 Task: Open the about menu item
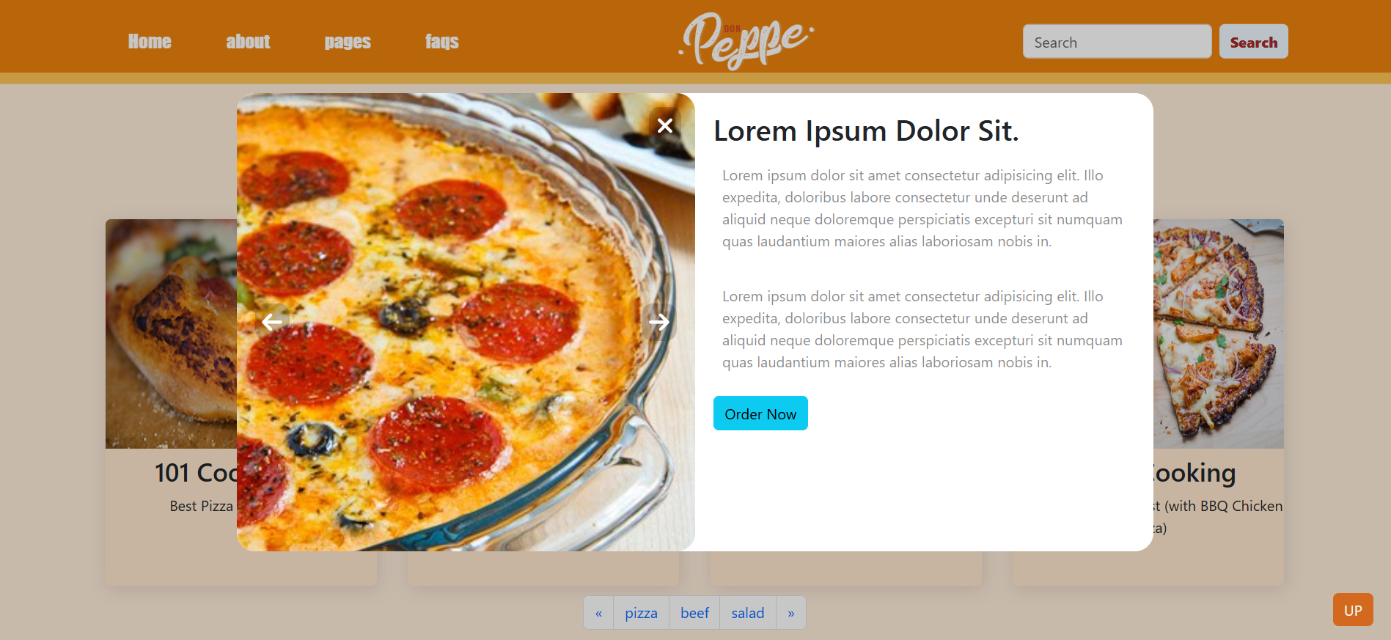coord(248,42)
